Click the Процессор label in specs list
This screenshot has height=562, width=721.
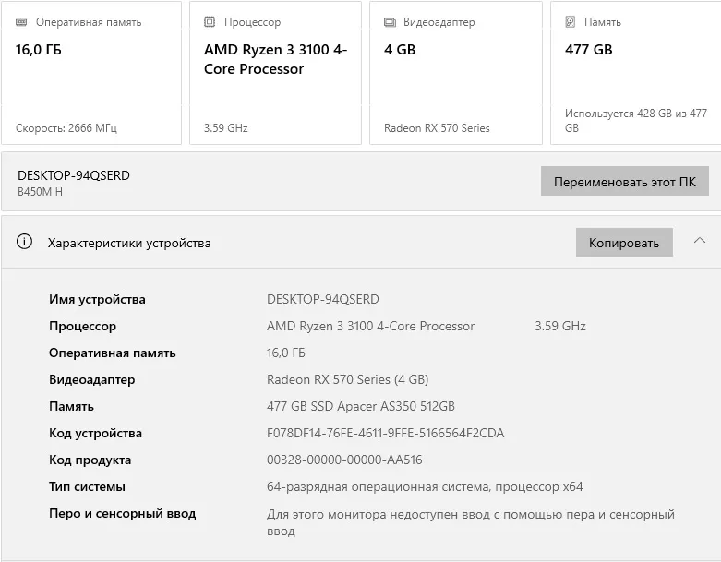[x=82, y=327]
